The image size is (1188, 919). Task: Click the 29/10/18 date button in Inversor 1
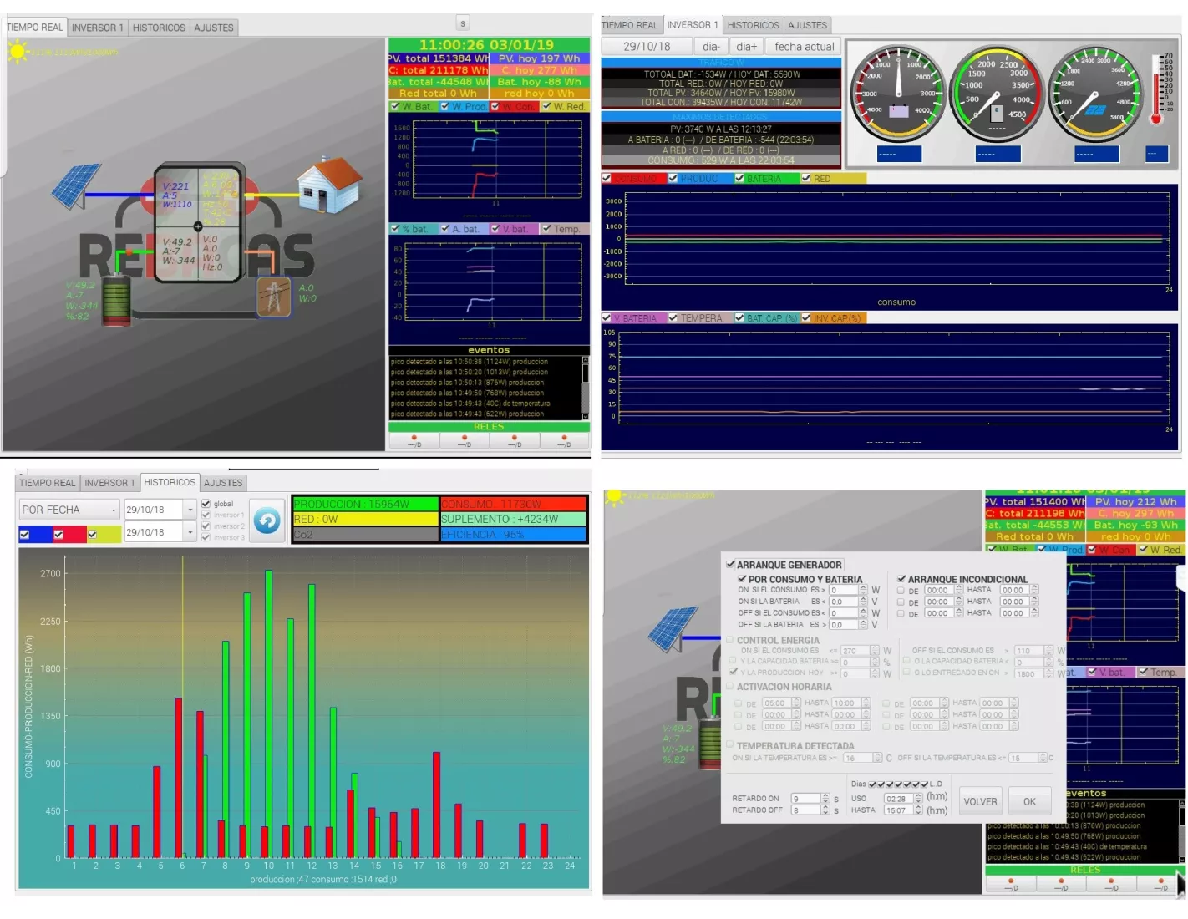[647, 47]
